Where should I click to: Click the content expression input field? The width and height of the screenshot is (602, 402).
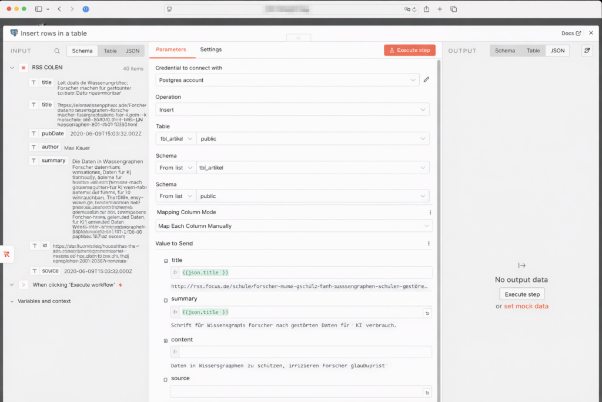pos(305,352)
